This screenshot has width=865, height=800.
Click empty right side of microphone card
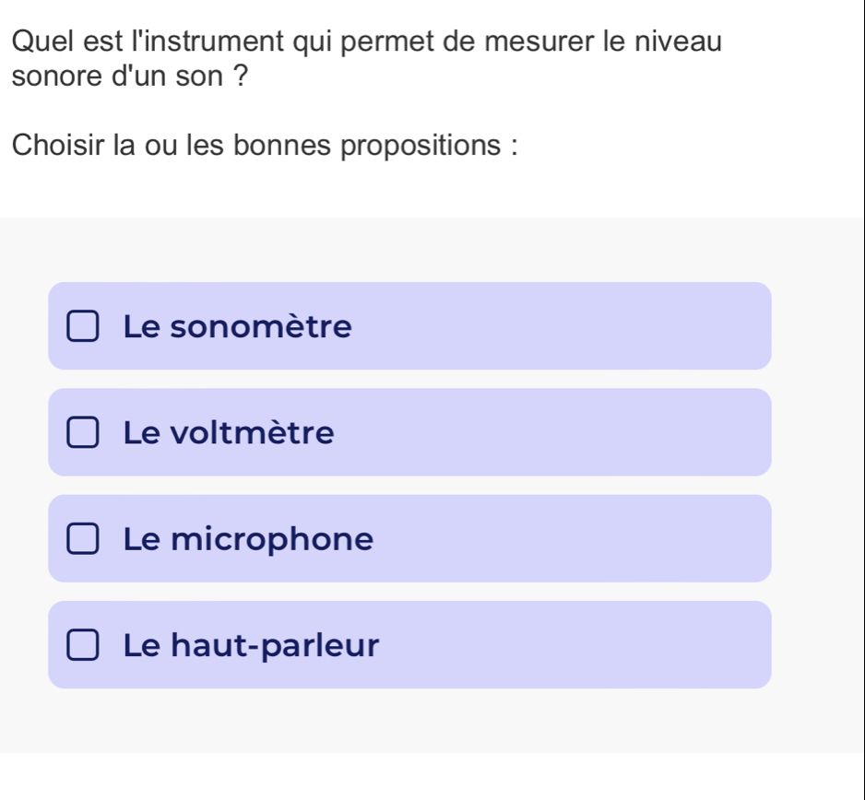599,538
